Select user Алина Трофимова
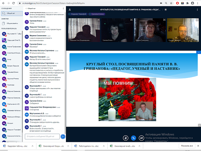This screenshot has width=201, height=151. [12, 47]
